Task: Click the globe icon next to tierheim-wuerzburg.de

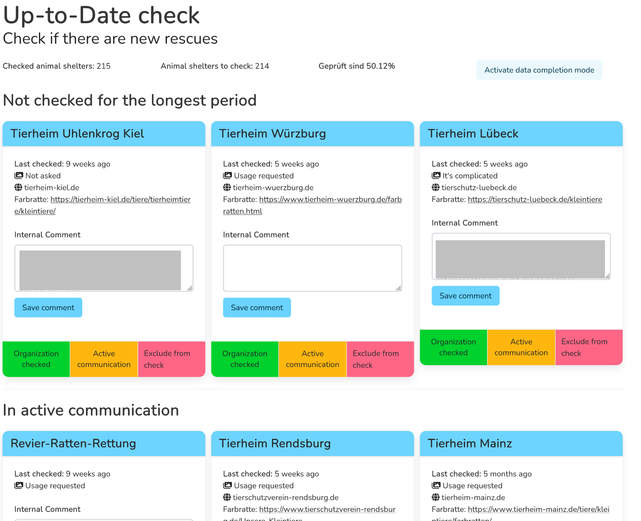Action: pos(227,188)
